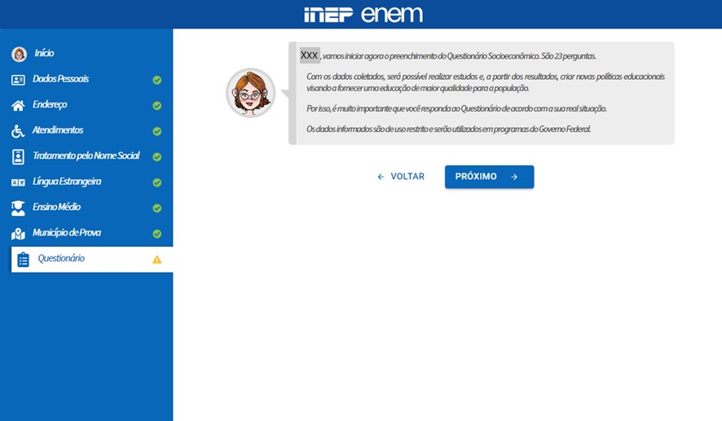Click the green checkmark next to Dados Pessoais
The width and height of the screenshot is (722, 421).
click(157, 80)
